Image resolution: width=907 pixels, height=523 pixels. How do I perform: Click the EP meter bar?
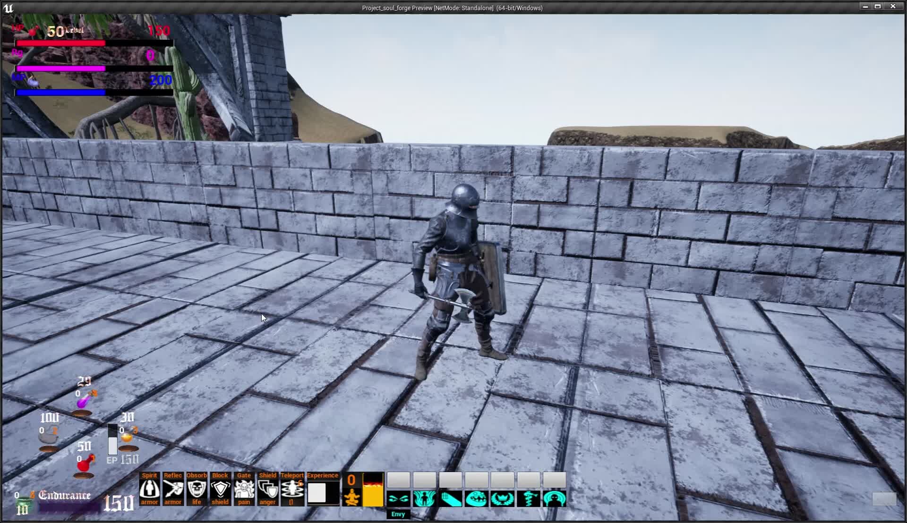(112, 439)
